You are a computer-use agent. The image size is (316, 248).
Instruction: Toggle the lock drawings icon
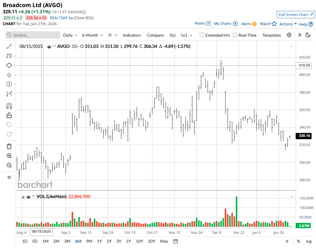(9, 115)
